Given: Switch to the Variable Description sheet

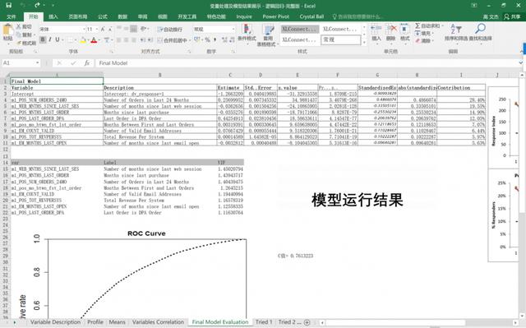Looking at the screenshot, I should tap(55, 322).
